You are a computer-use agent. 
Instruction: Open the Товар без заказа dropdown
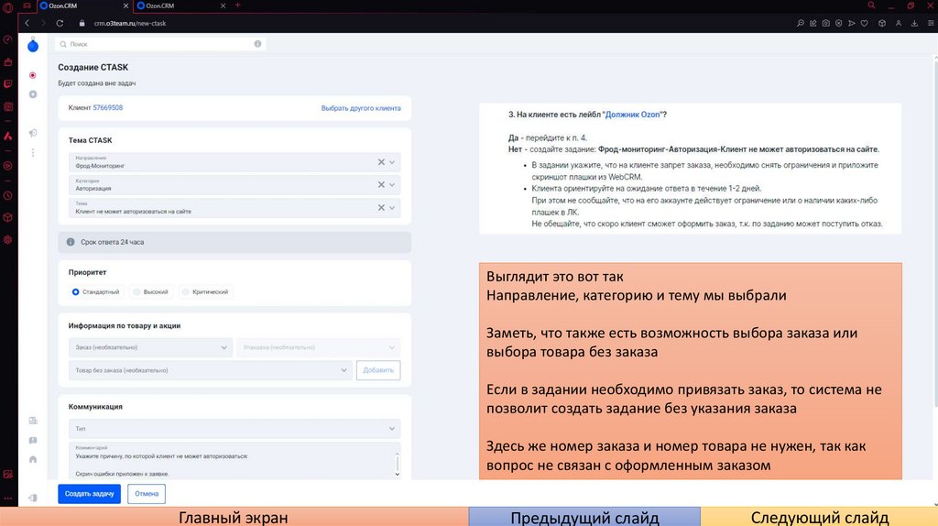tap(210, 370)
